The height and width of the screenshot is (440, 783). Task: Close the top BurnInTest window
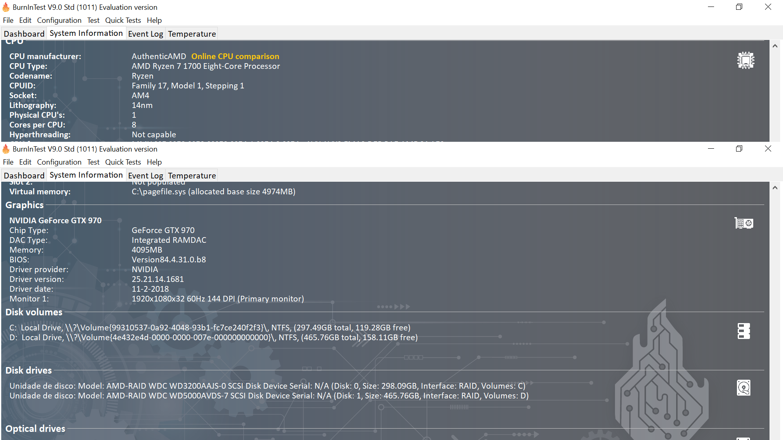click(x=768, y=7)
